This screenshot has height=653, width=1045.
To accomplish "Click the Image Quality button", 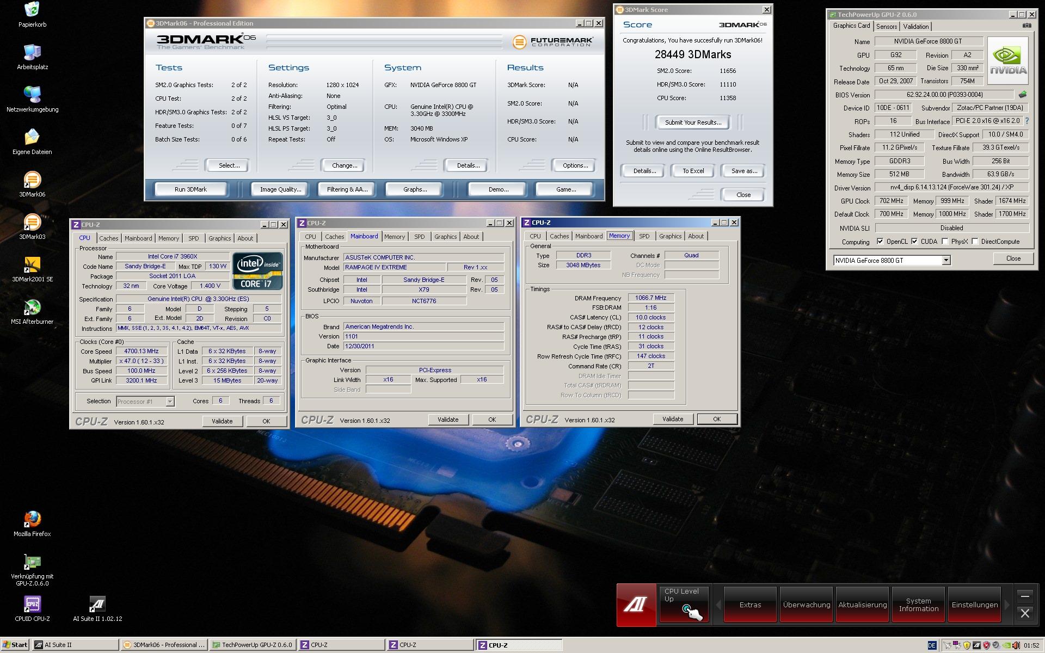I will pyautogui.click(x=280, y=189).
